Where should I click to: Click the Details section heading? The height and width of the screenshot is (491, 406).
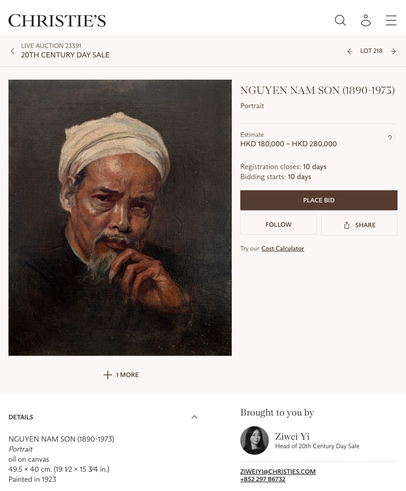tap(21, 417)
